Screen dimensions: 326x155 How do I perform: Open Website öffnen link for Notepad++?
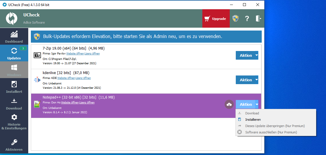pos(70,103)
